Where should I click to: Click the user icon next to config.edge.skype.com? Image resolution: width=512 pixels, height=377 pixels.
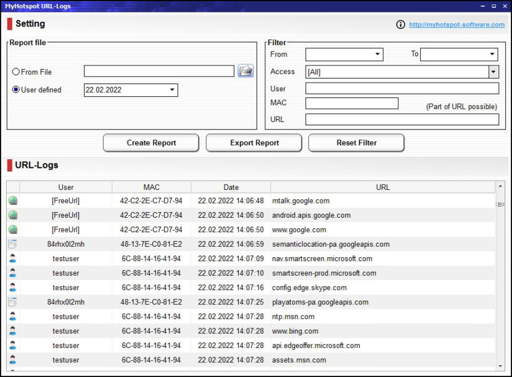point(14,288)
